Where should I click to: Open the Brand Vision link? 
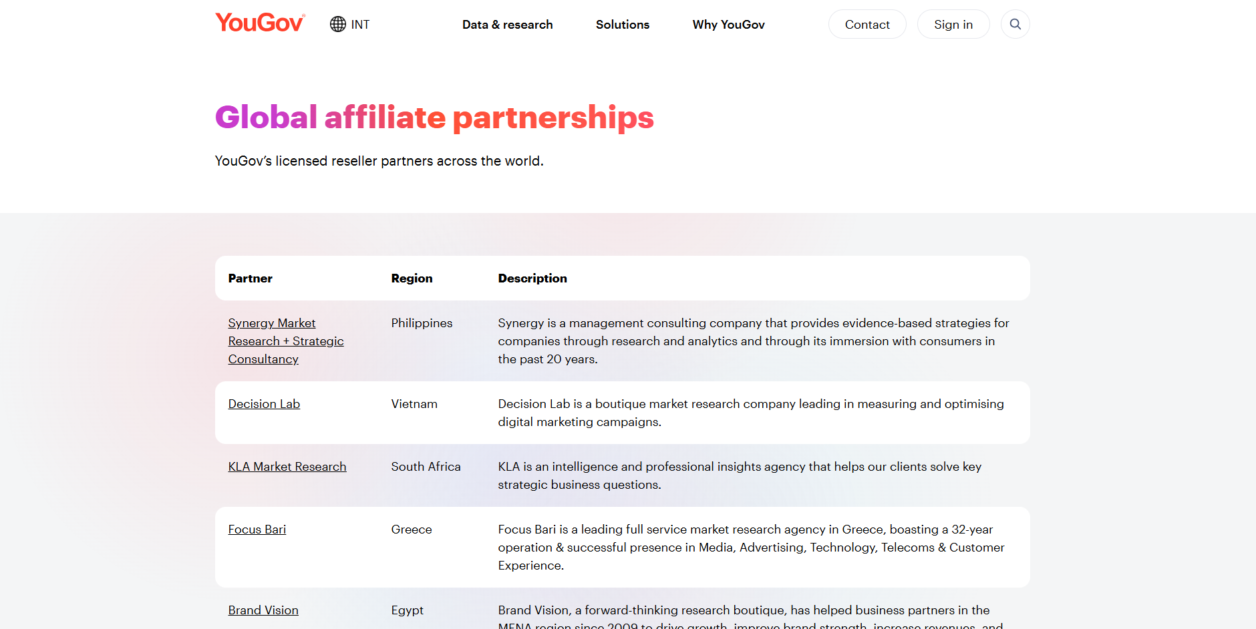[263, 610]
